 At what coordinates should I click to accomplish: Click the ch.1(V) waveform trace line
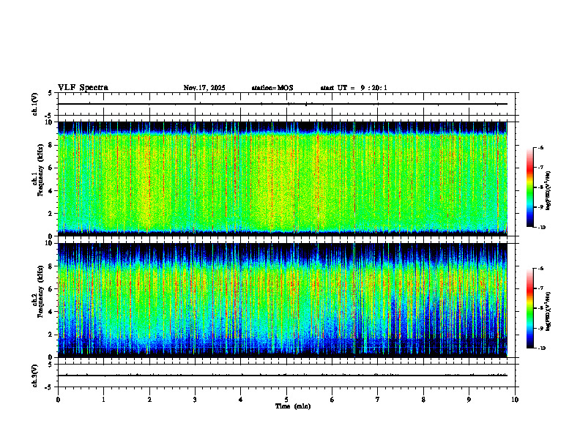pos(283,104)
